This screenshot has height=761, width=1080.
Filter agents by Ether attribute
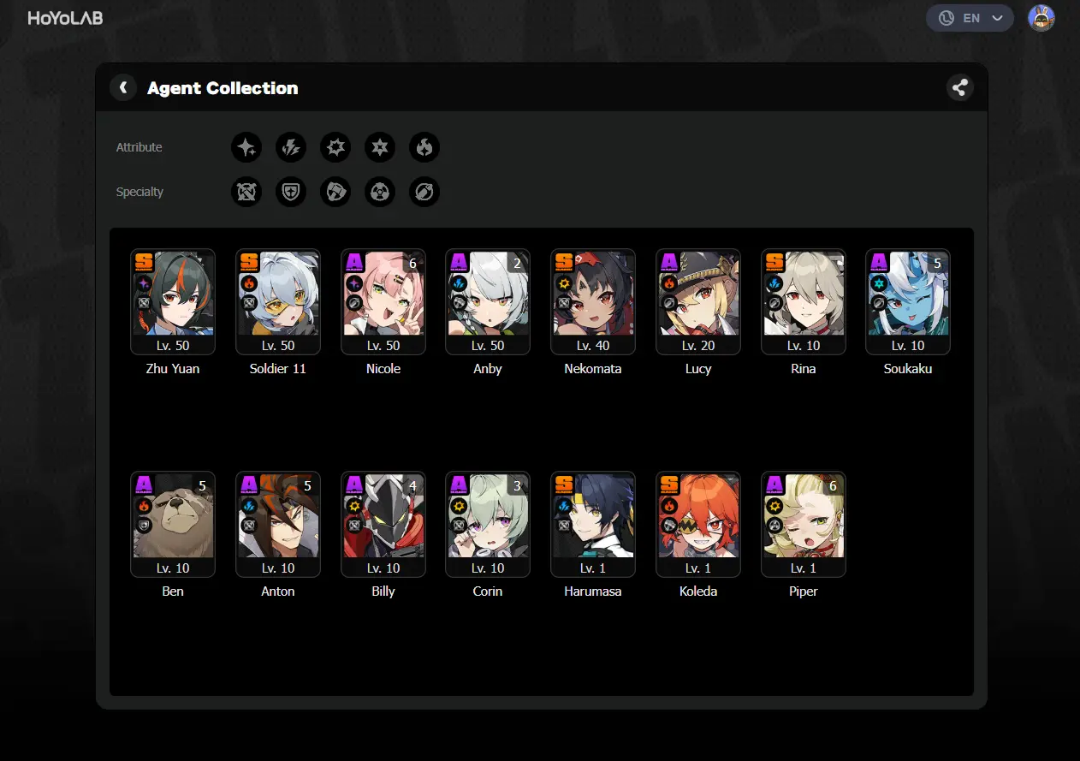(246, 147)
